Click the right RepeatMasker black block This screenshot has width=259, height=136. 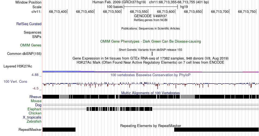pos(216,129)
